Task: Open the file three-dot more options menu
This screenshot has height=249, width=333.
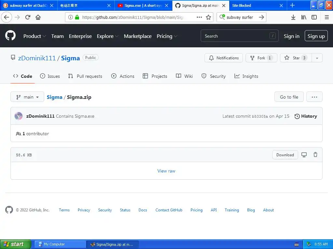Action: click(314, 97)
